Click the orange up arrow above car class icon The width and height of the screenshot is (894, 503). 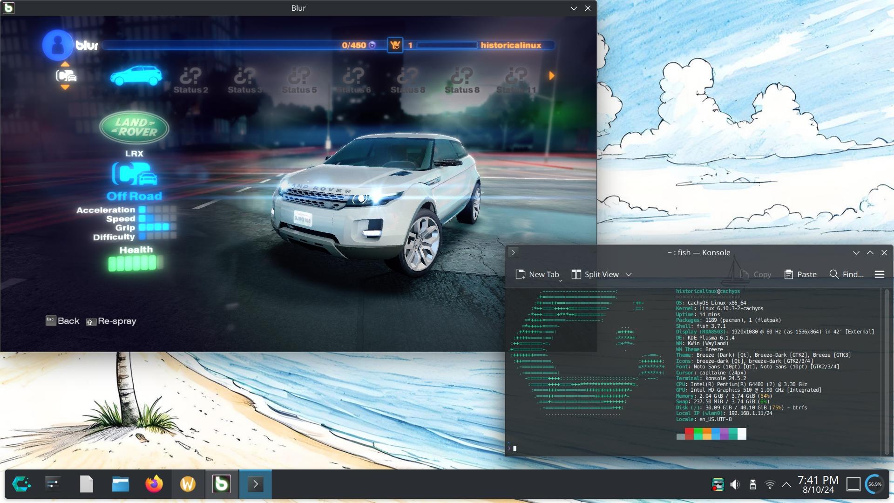(x=65, y=64)
